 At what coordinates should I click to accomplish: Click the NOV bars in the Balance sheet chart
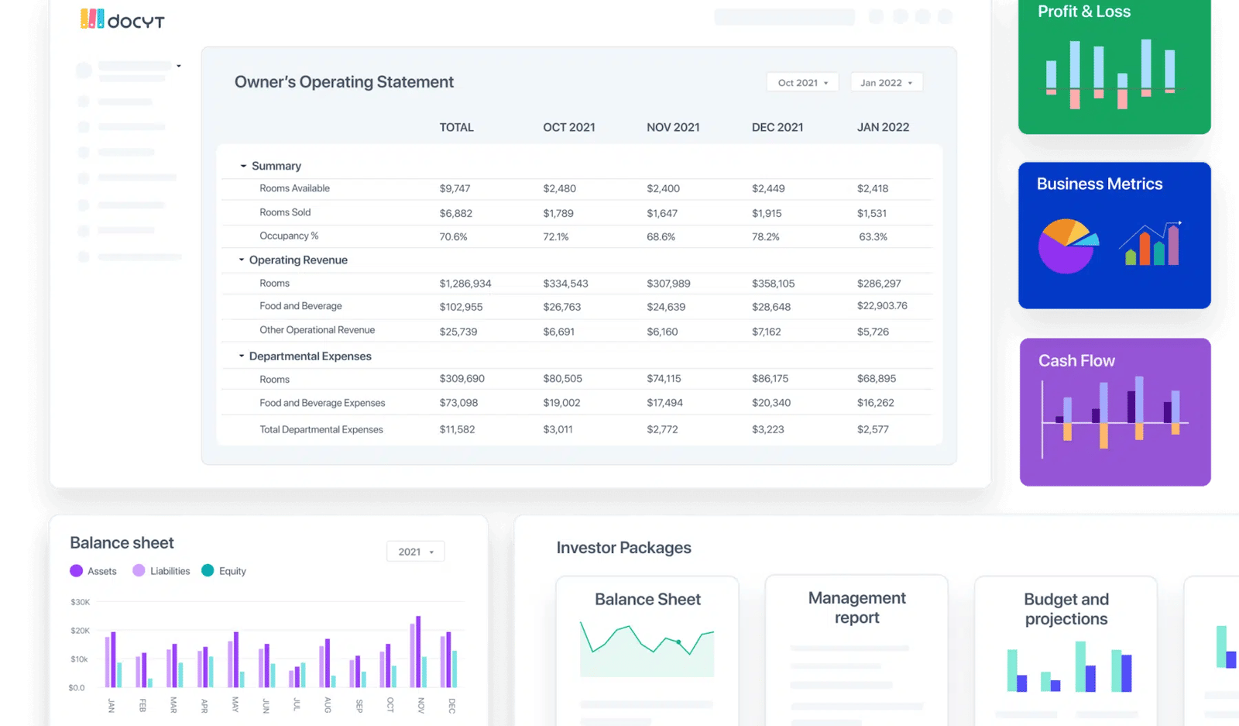(x=418, y=652)
